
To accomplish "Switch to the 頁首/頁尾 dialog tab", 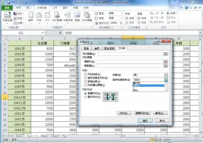I will coord(109,49).
